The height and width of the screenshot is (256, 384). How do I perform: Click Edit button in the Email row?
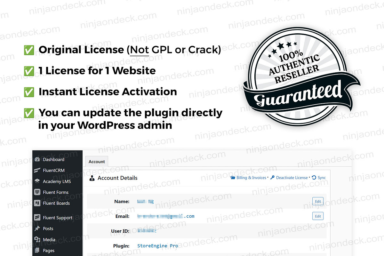pos(318,216)
